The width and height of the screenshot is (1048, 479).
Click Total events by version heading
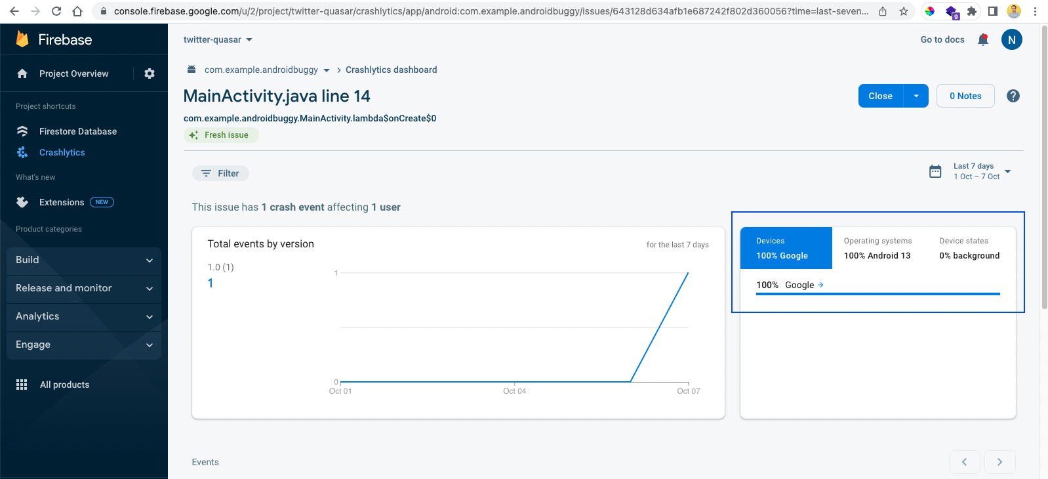(260, 244)
